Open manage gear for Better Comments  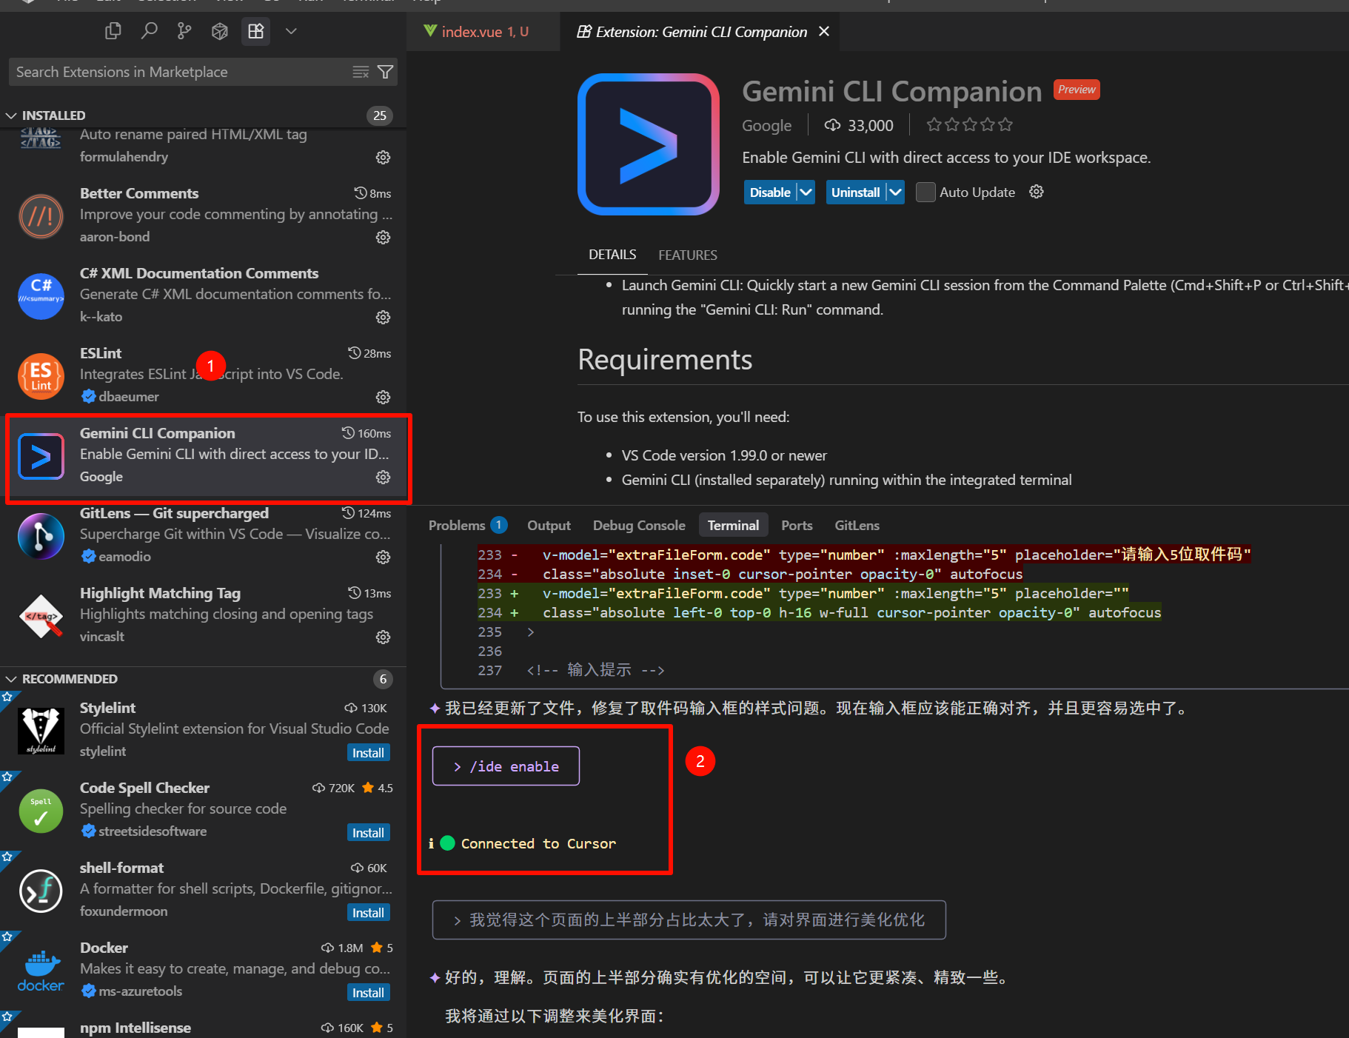[x=383, y=237]
